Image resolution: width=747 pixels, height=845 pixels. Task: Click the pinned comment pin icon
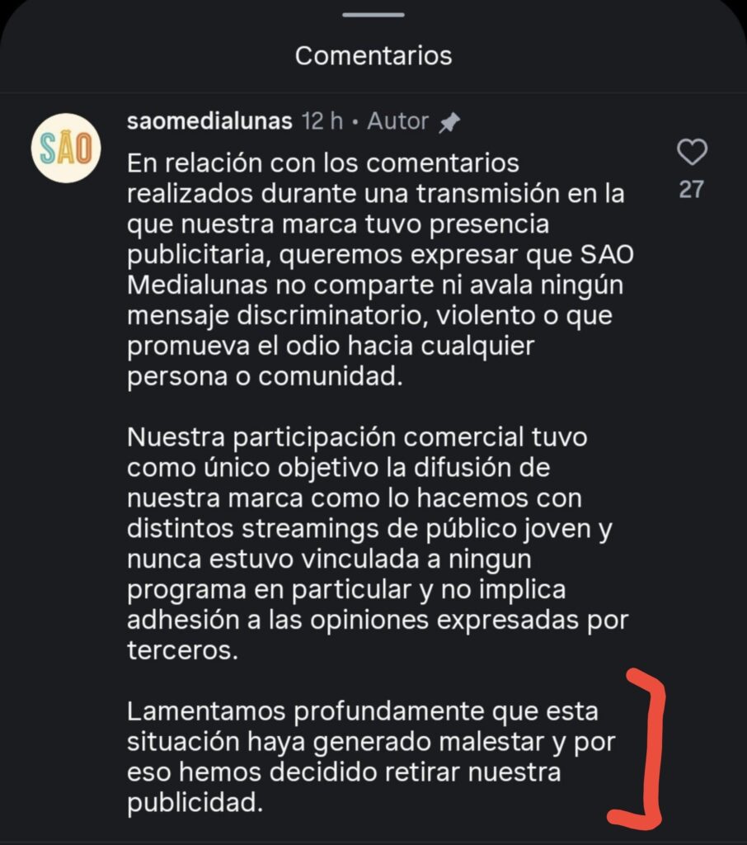449,122
